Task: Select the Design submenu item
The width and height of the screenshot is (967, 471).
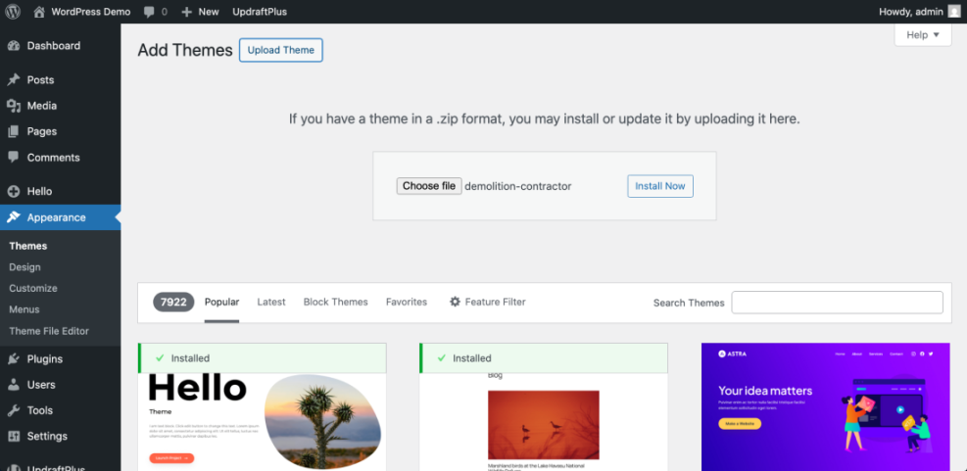Action: pyautogui.click(x=25, y=267)
